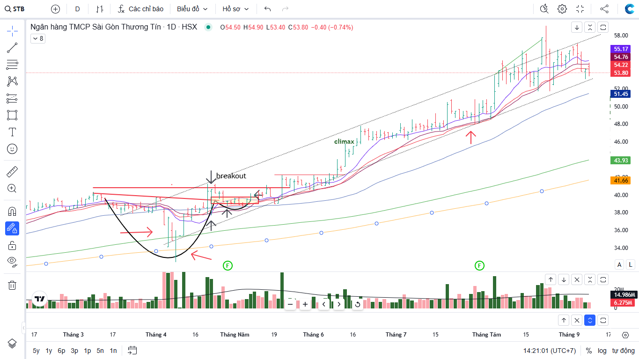Open chart settings gear icon
639x359 pixels.
click(562, 9)
